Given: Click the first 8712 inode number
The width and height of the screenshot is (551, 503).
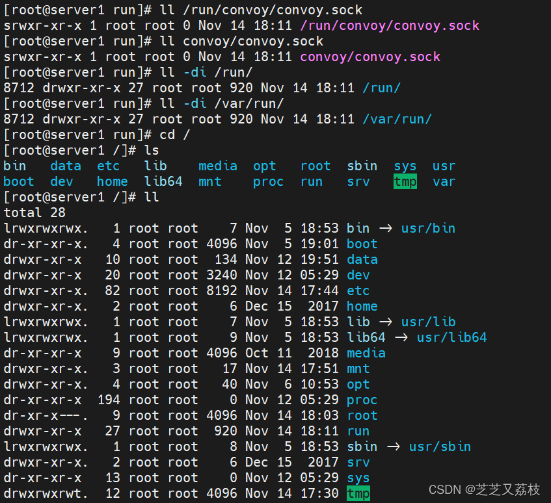Looking at the screenshot, I should click(x=19, y=88).
